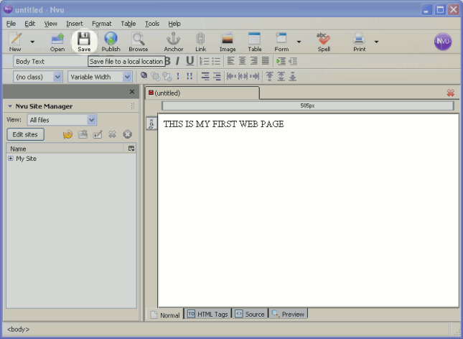Click inside the page editing area

[308, 210]
